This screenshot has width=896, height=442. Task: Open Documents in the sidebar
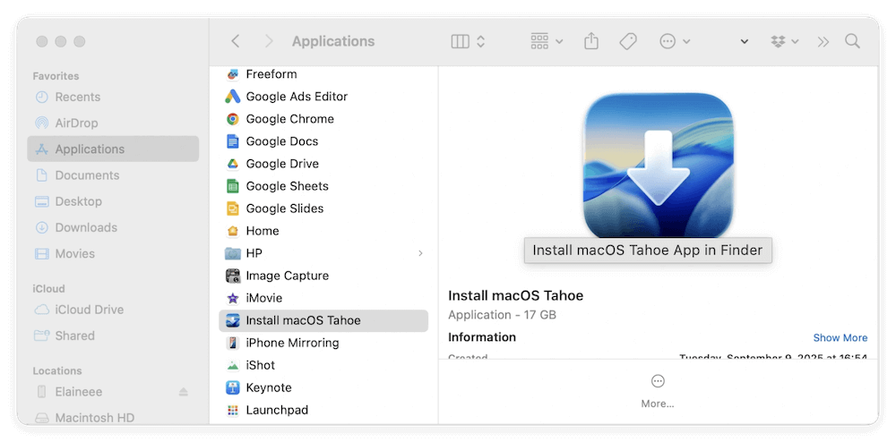pyautogui.click(x=113, y=175)
